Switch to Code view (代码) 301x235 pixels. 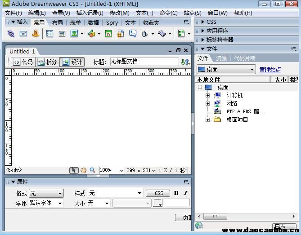[23, 62]
